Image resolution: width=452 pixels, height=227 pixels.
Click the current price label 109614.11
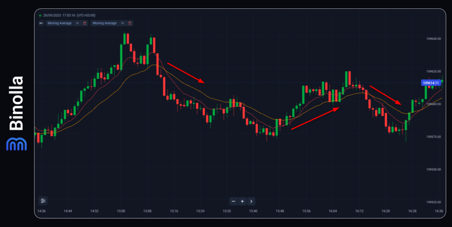click(431, 83)
